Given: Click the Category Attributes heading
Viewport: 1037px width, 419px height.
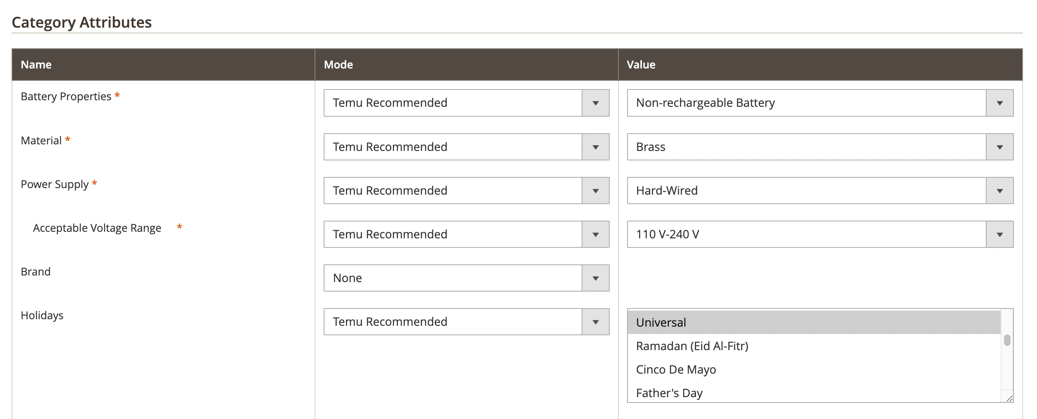Looking at the screenshot, I should pyautogui.click(x=82, y=22).
